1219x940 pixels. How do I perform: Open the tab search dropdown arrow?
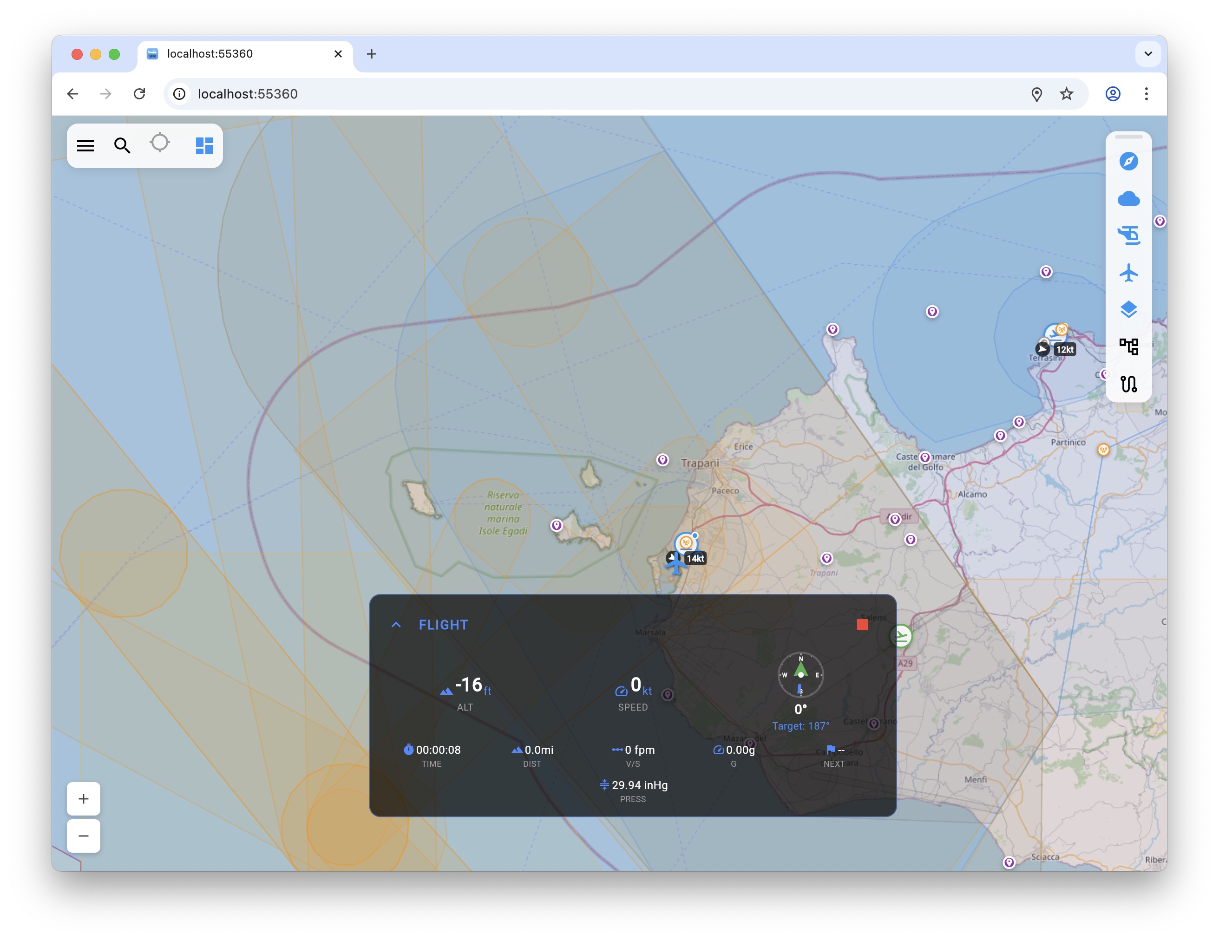(x=1147, y=53)
